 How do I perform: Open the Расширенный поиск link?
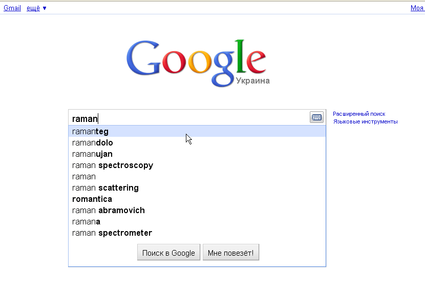pos(359,114)
